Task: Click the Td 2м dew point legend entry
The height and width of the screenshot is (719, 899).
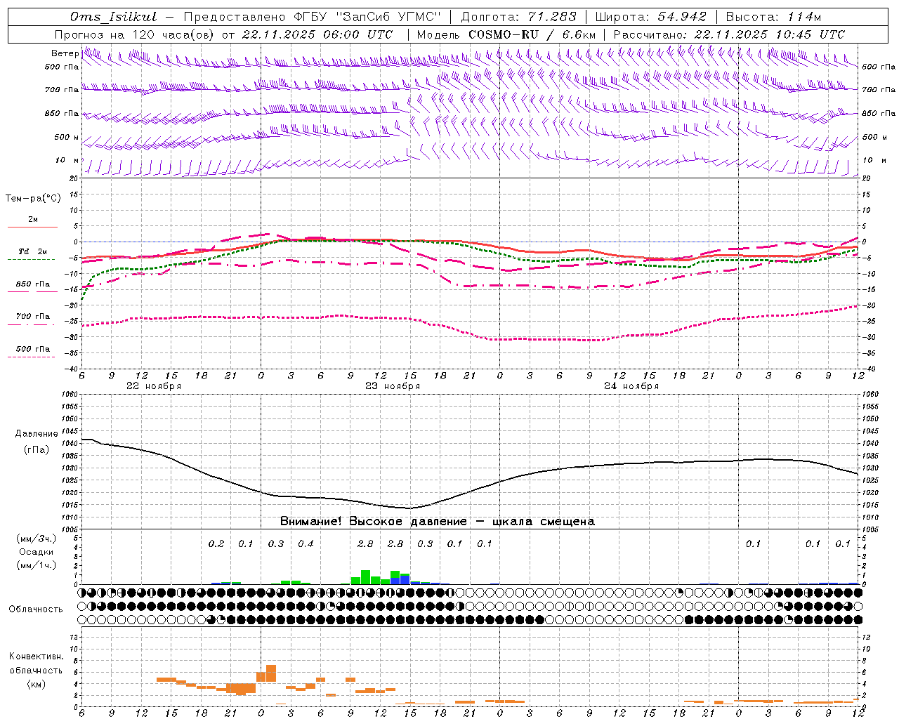Action: coord(33,251)
